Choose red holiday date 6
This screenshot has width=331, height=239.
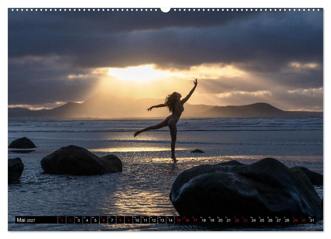pos(103,220)
